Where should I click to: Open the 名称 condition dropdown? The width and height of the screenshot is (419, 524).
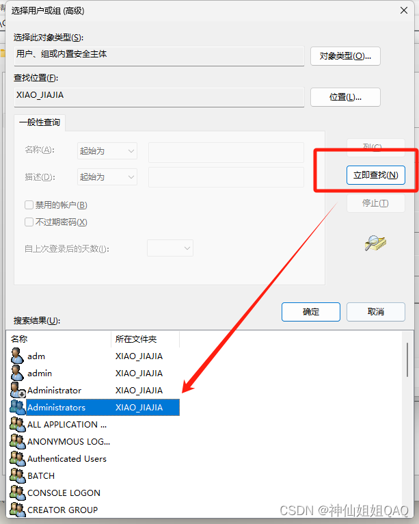coord(107,151)
